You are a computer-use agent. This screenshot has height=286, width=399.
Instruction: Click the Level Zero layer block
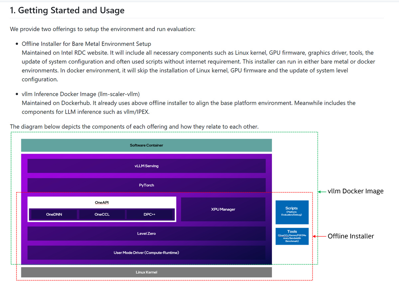click(146, 233)
